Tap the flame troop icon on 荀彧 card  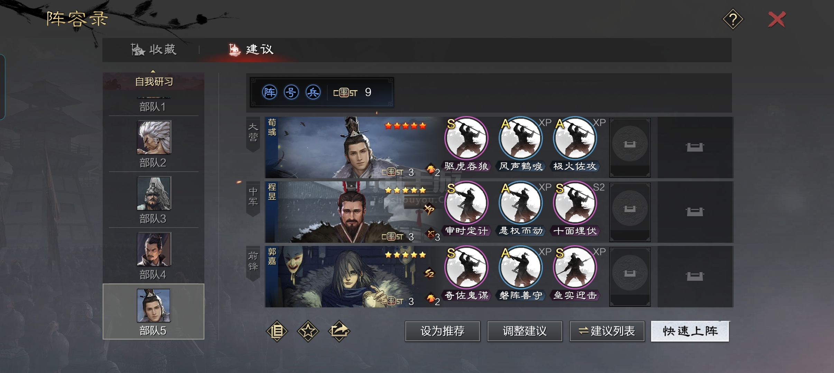coord(431,169)
